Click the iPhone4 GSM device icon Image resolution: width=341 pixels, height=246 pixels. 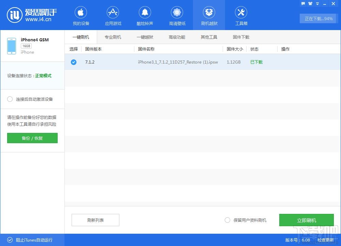(12, 46)
